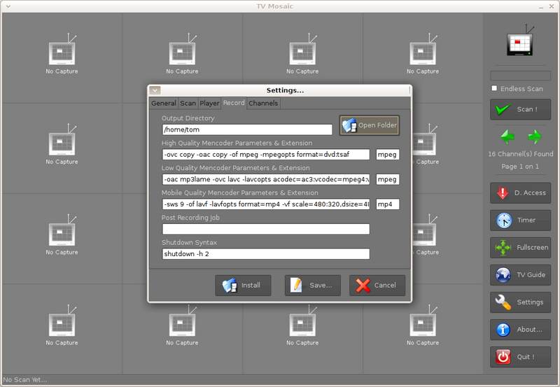560x387 pixels.
Task: Switch to the Scan tab
Action: tap(188, 103)
